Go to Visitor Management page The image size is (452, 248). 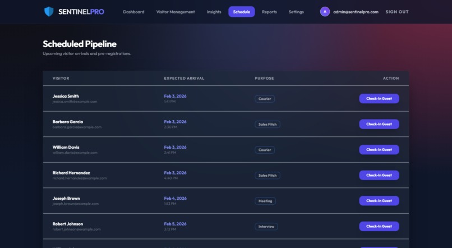tap(176, 12)
